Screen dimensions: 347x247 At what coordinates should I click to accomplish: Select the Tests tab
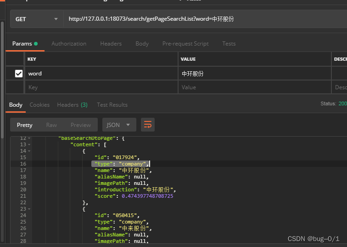(x=229, y=44)
